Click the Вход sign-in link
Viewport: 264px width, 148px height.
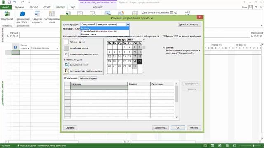[245, 7]
